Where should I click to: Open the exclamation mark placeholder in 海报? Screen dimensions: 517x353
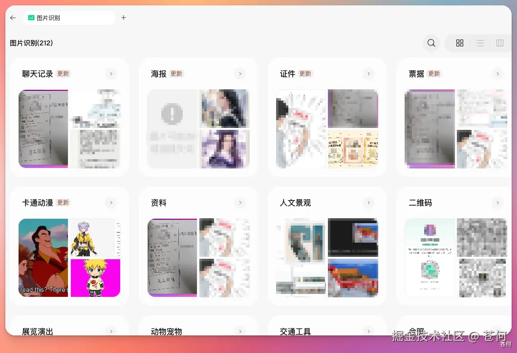click(x=172, y=129)
